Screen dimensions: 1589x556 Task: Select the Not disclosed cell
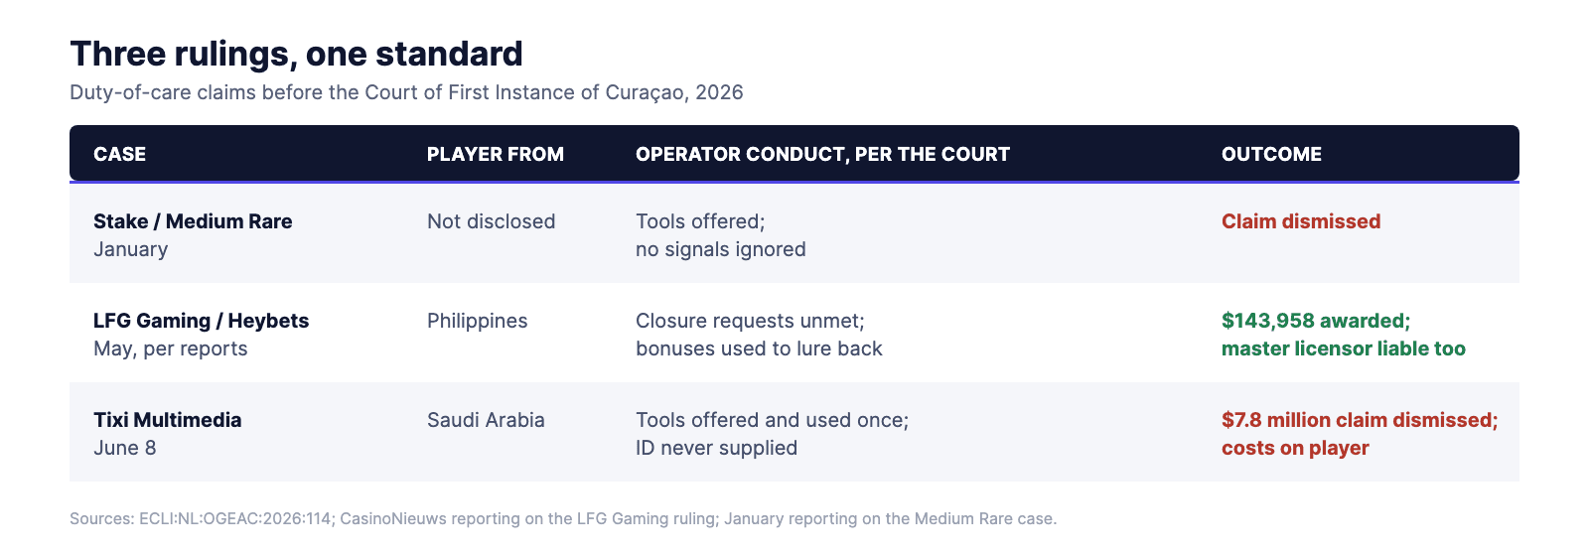[x=491, y=221]
